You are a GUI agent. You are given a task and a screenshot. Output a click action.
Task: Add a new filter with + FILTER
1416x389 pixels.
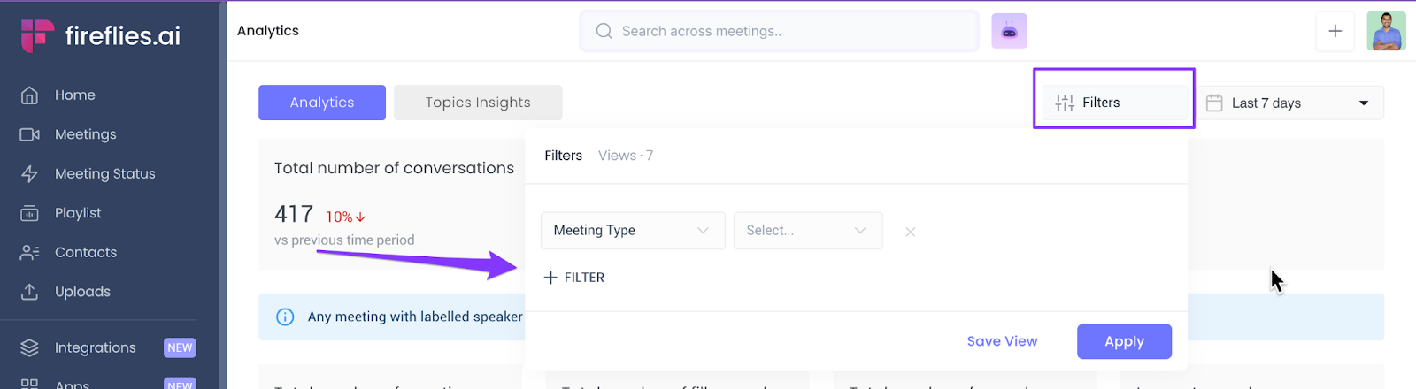574,278
